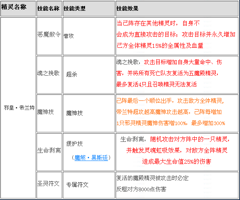240x200 pixels.
Task: Click the 超杀 skill type cell
Action: pyautogui.click(x=89, y=75)
